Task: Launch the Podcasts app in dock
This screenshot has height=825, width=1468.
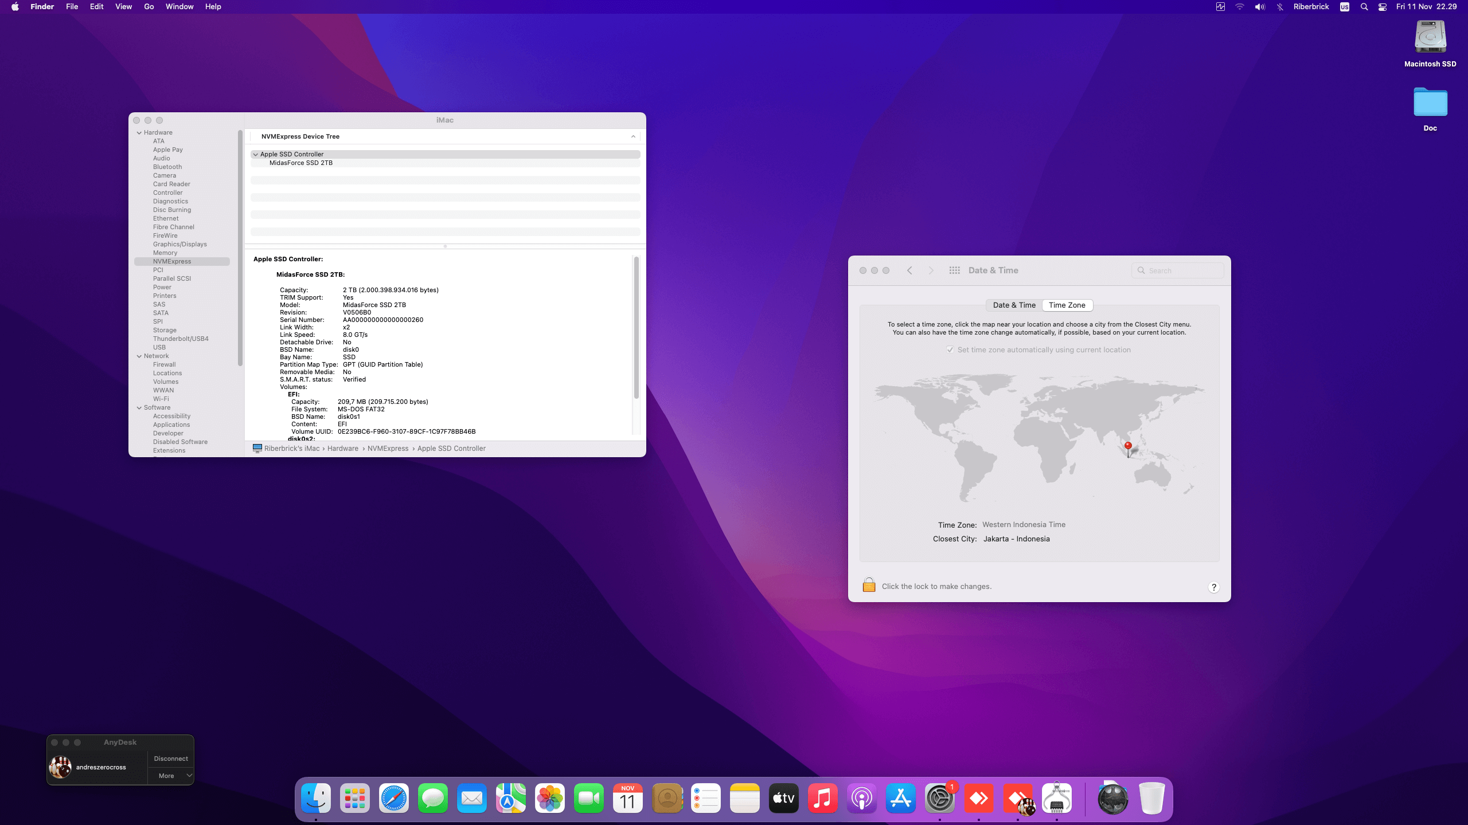Action: pos(861,798)
